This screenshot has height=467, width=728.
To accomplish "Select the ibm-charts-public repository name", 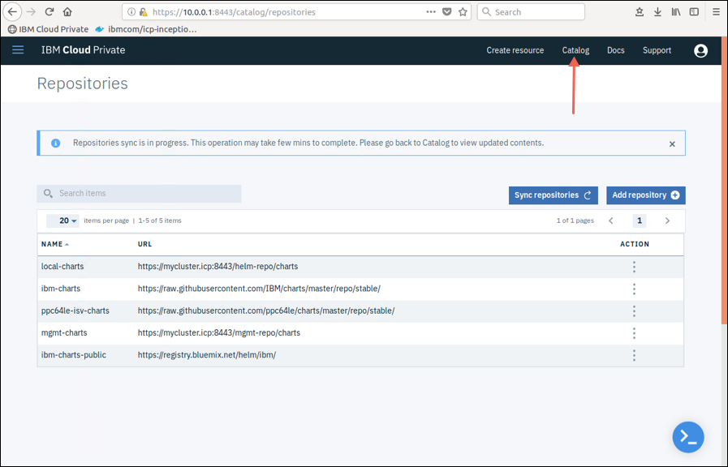I will [73, 355].
